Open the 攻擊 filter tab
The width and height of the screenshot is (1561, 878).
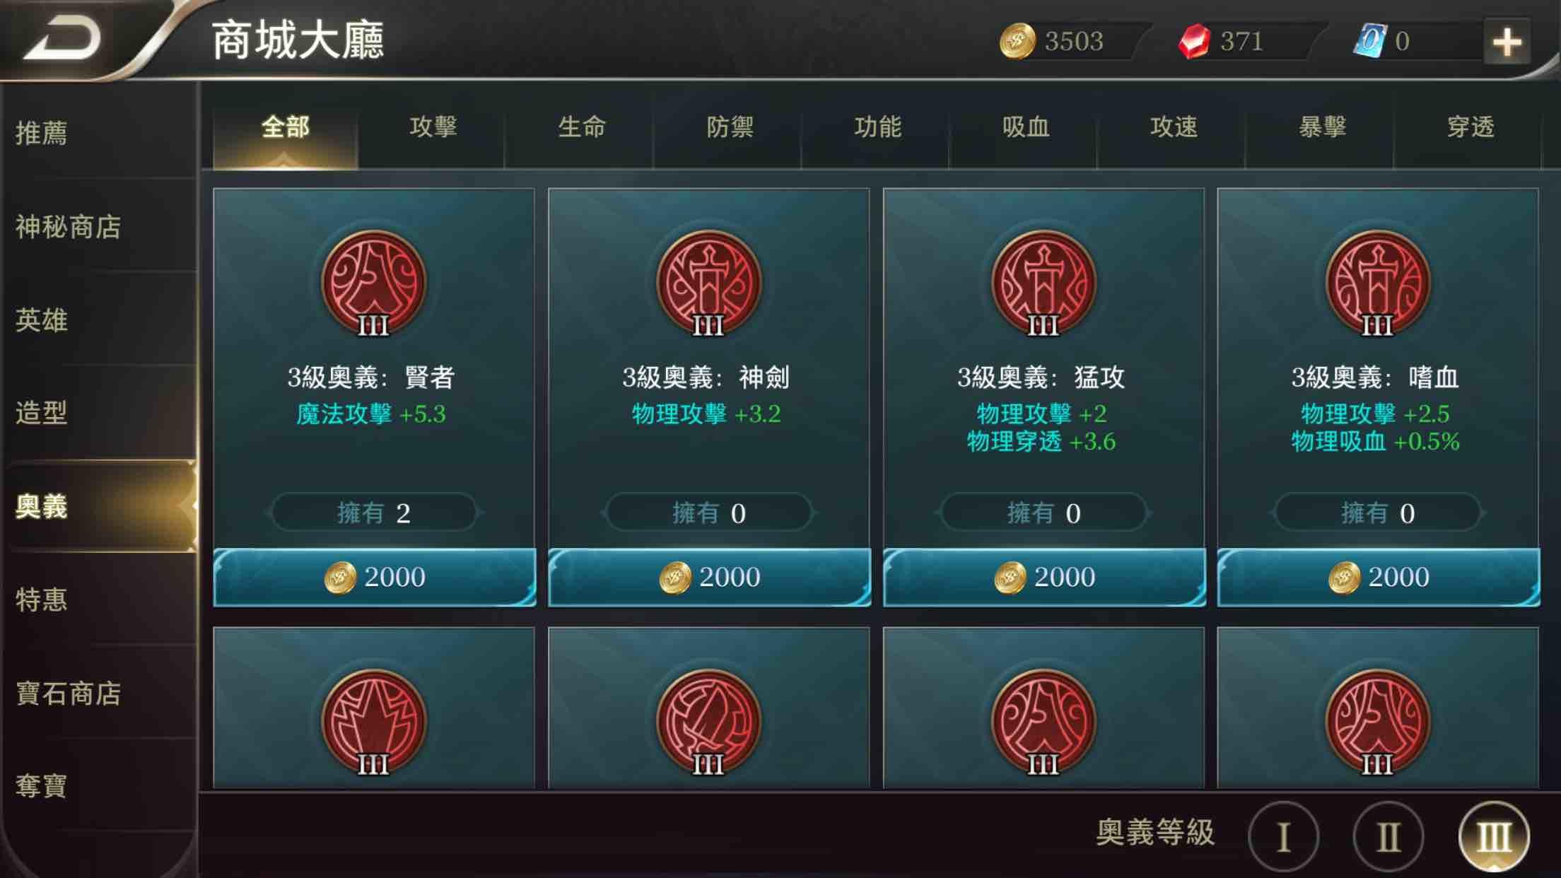(x=433, y=127)
